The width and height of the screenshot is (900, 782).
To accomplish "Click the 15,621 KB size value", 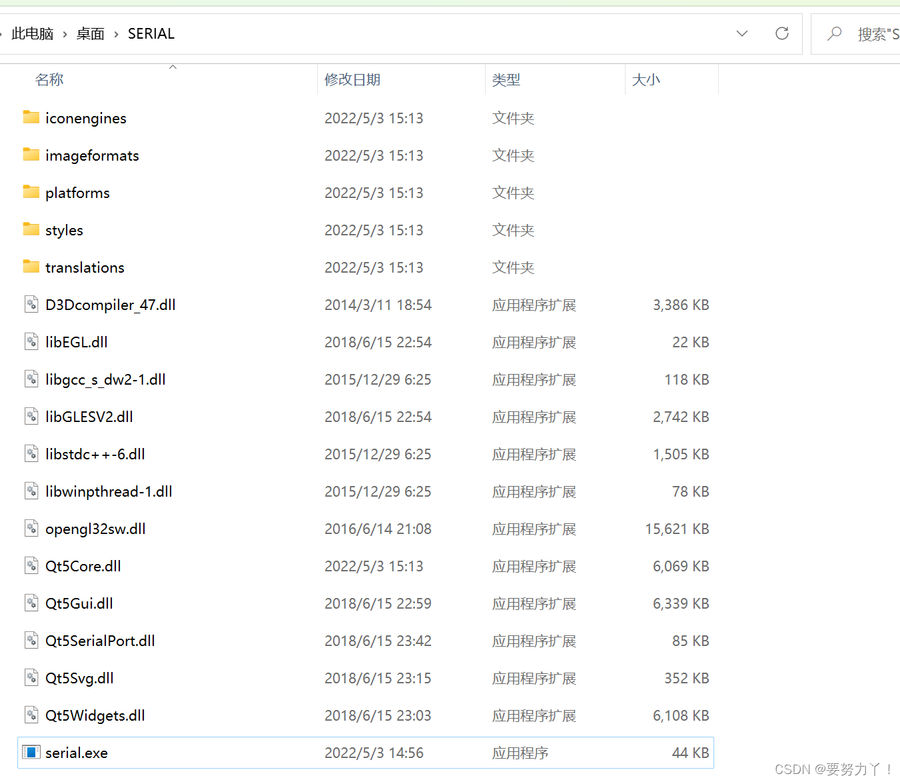I will (677, 529).
